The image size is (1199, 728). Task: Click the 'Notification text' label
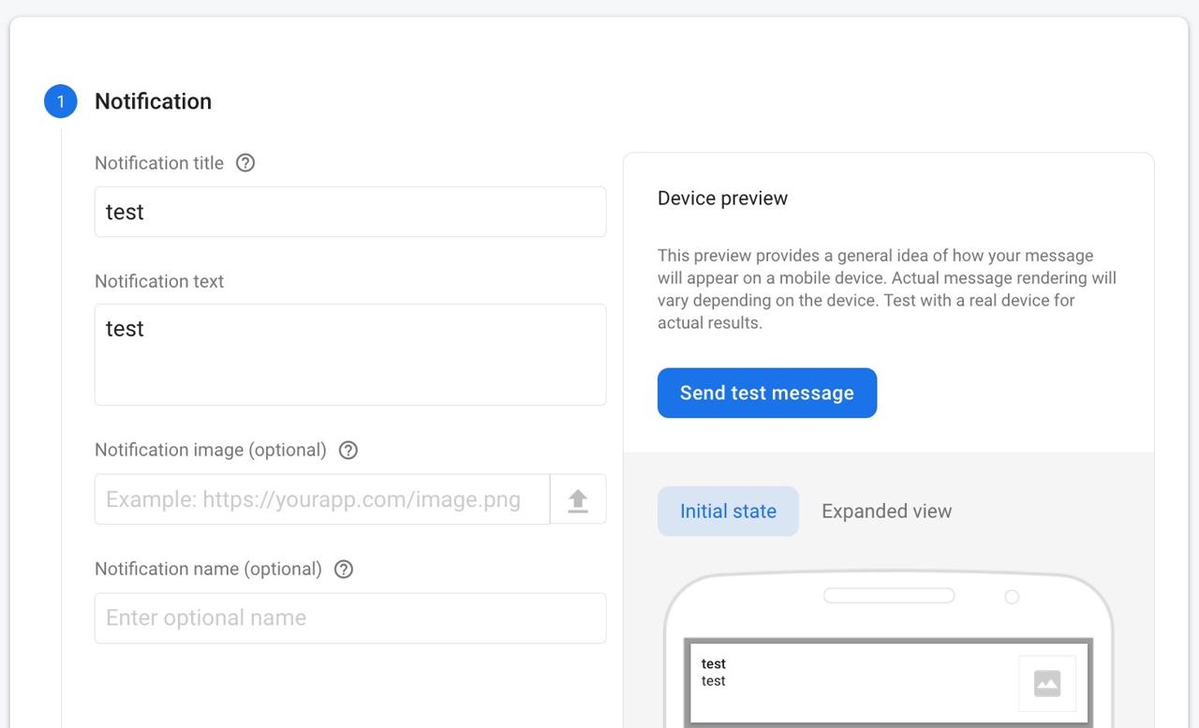tap(159, 281)
